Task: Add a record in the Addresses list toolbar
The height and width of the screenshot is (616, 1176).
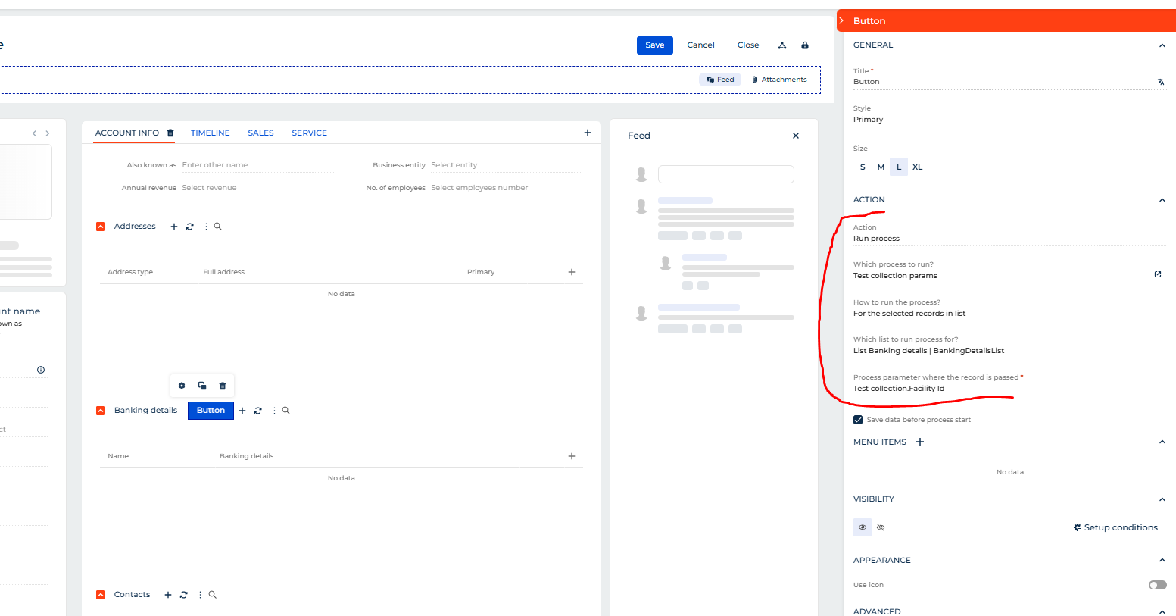Action: pos(174,227)
